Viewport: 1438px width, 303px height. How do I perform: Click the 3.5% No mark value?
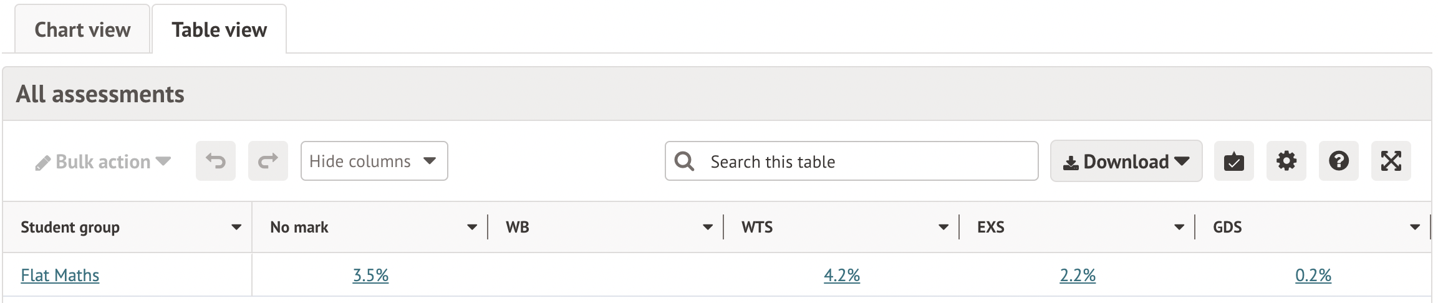370,276
